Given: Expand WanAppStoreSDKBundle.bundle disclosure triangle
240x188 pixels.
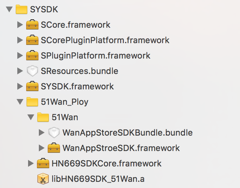Looking at the screenshot, I should (42, 133).
